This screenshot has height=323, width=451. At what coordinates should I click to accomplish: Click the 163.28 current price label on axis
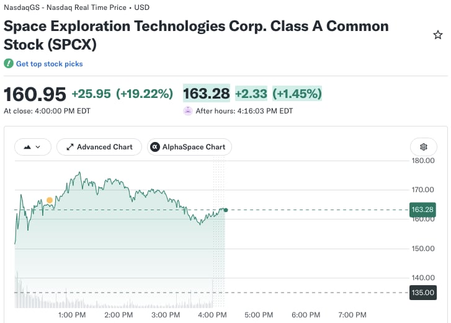tap(422, 210)
